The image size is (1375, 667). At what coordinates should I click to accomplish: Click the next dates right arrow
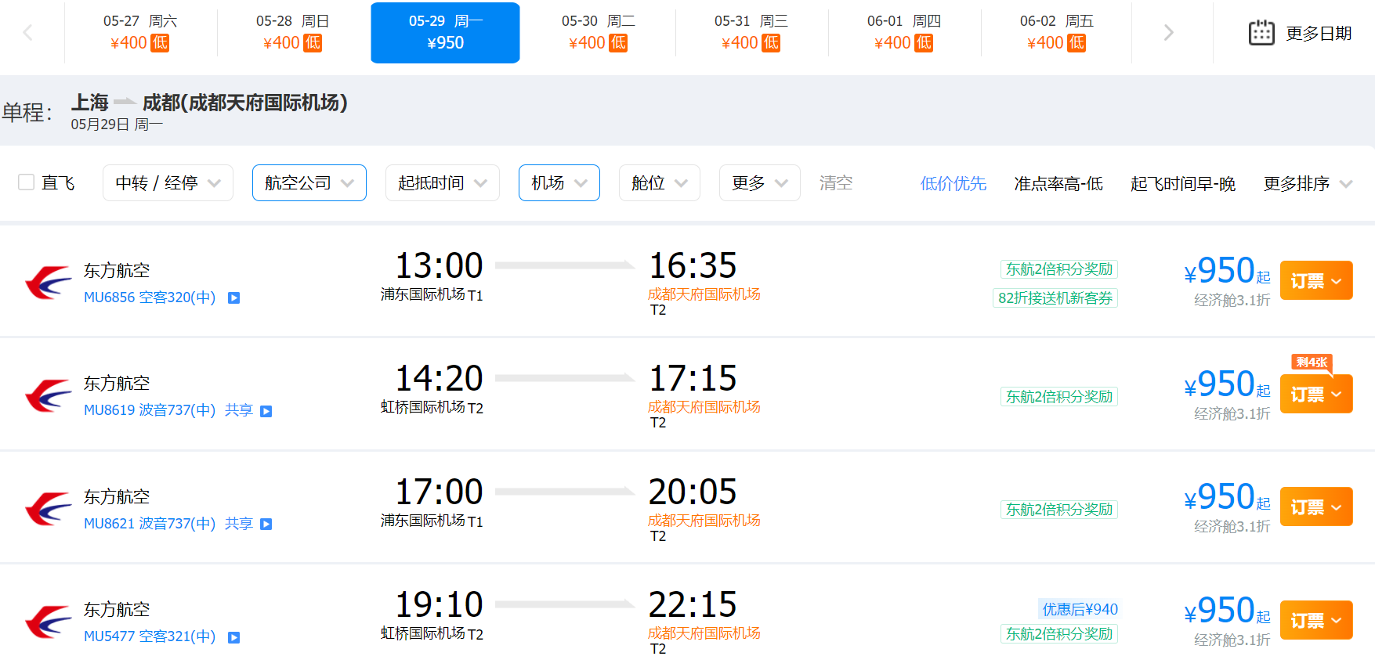[x=1168, y=33]
